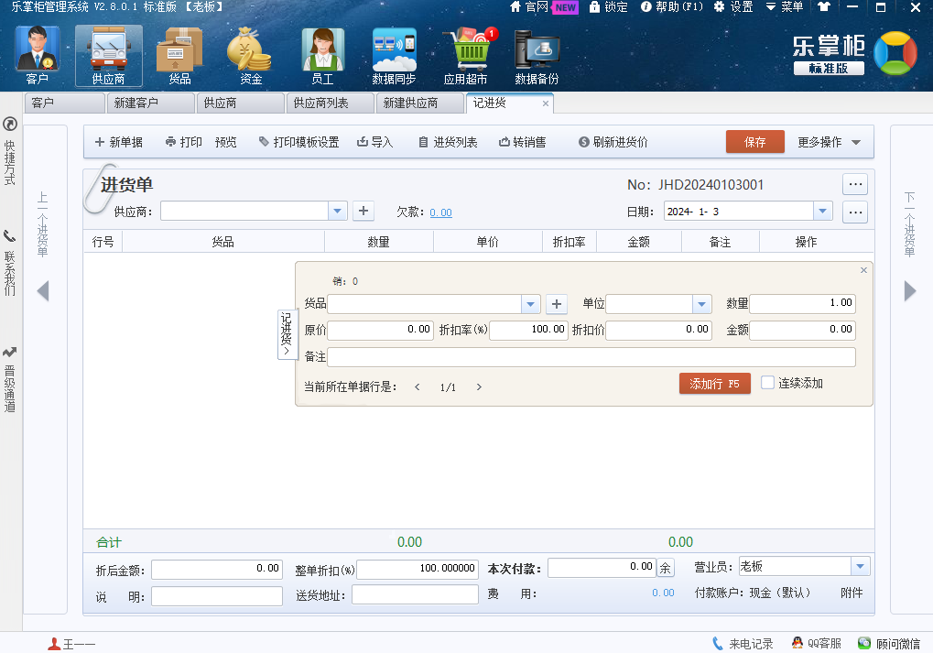This screenshot has width=933, height=653.
Task: Open the 日期 date picker dropdown
Action: click(822, 212)
